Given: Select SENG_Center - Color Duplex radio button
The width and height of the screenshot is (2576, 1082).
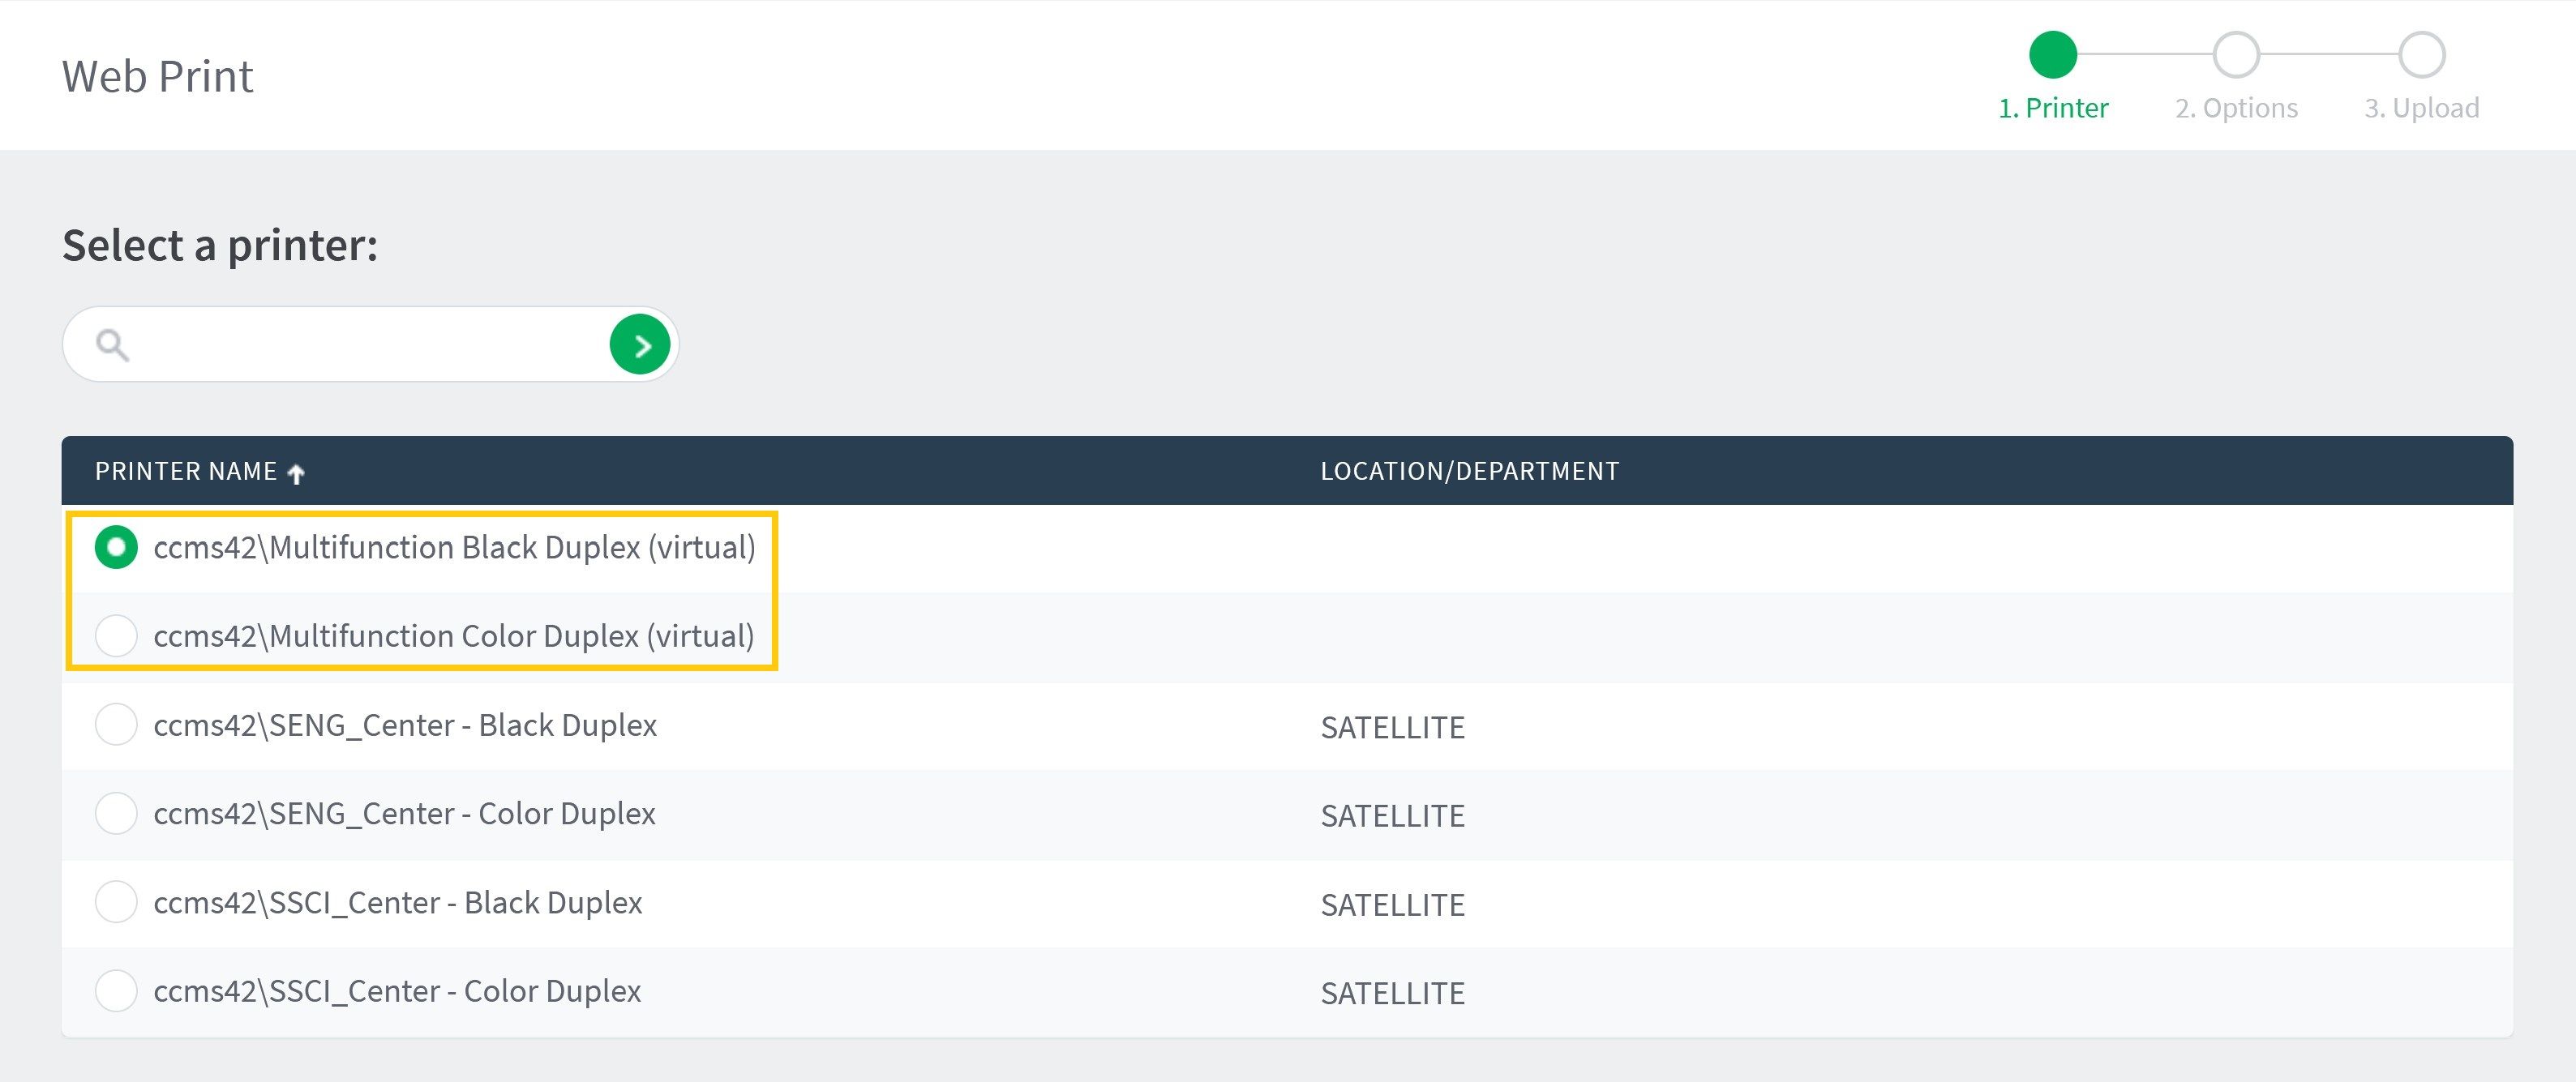Looking at the screenshot, I should coord(116,813).
